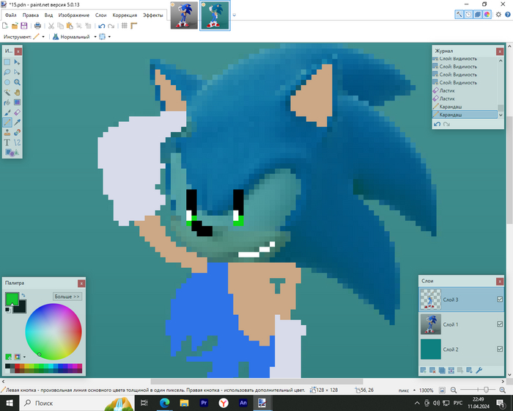This screenshot has height=411, width=513.
Task: Click the primary green color swatch
Action: (12, 298)
